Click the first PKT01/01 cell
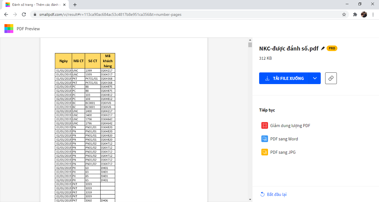 pos(93,79)
